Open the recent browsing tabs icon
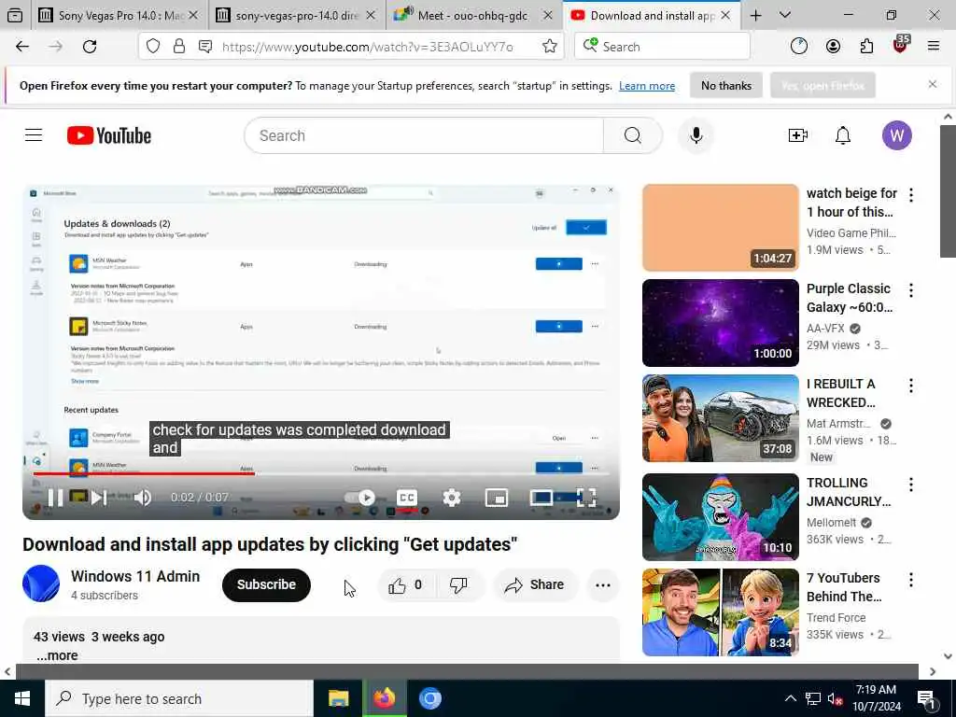This screenshot has height=717, width=956. [x=15, y=15]
